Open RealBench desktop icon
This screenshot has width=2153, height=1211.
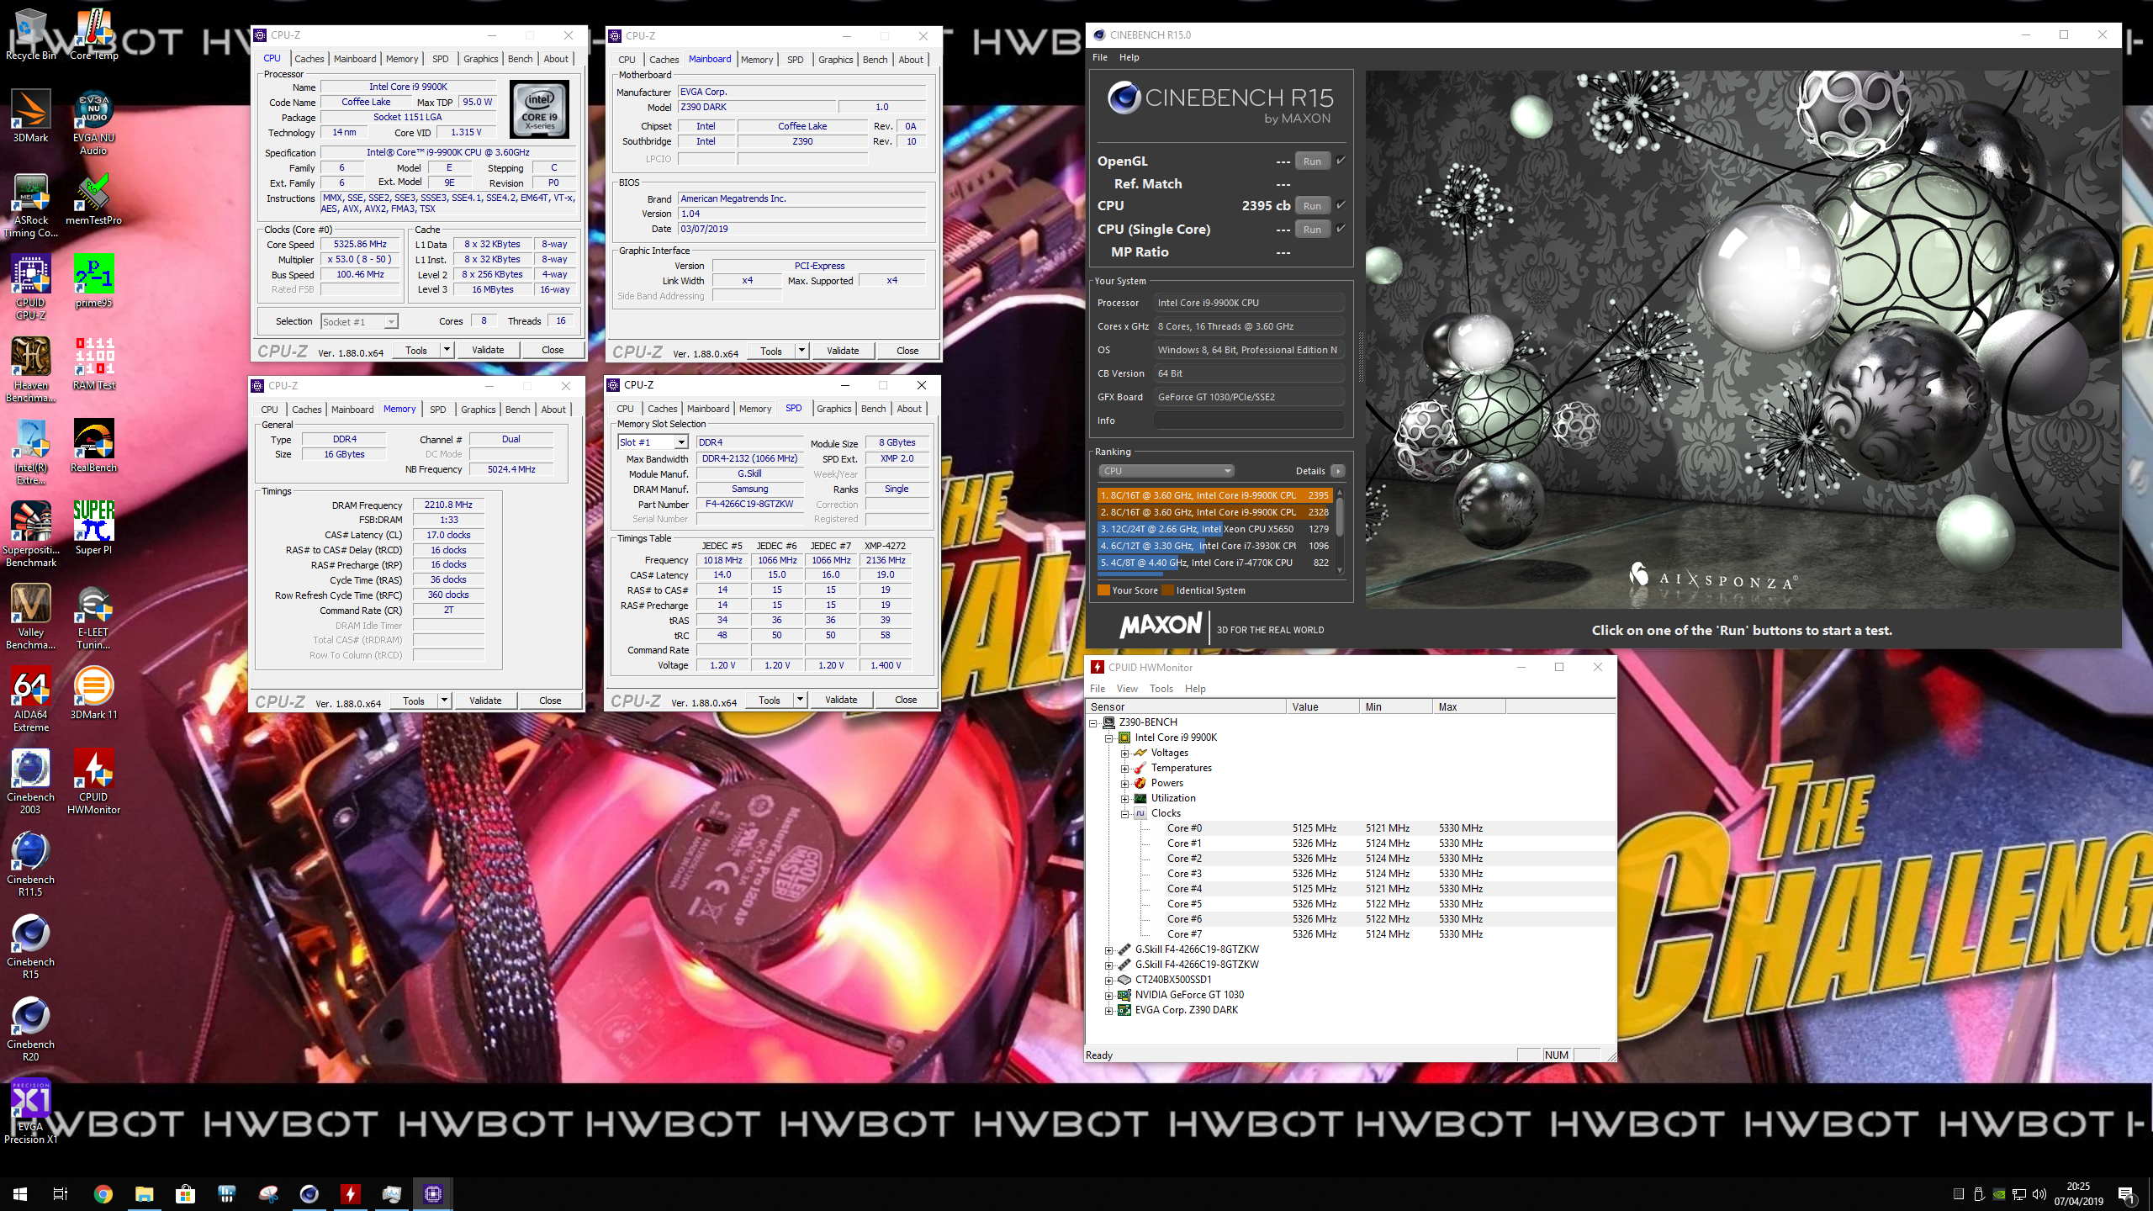point(93,446)
